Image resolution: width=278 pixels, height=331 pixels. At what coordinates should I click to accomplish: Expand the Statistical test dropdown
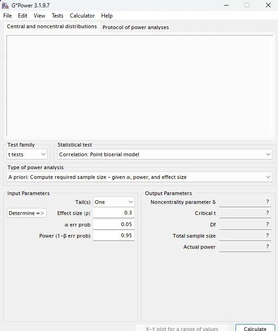pyautogui.click(x=165, y=154)
